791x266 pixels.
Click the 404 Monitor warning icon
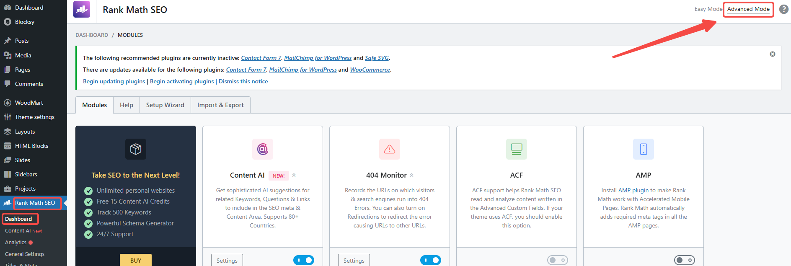point(390,149)
